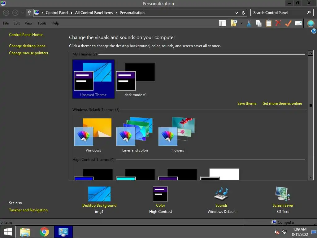Select the Windows default theme

tap(93, 134)
